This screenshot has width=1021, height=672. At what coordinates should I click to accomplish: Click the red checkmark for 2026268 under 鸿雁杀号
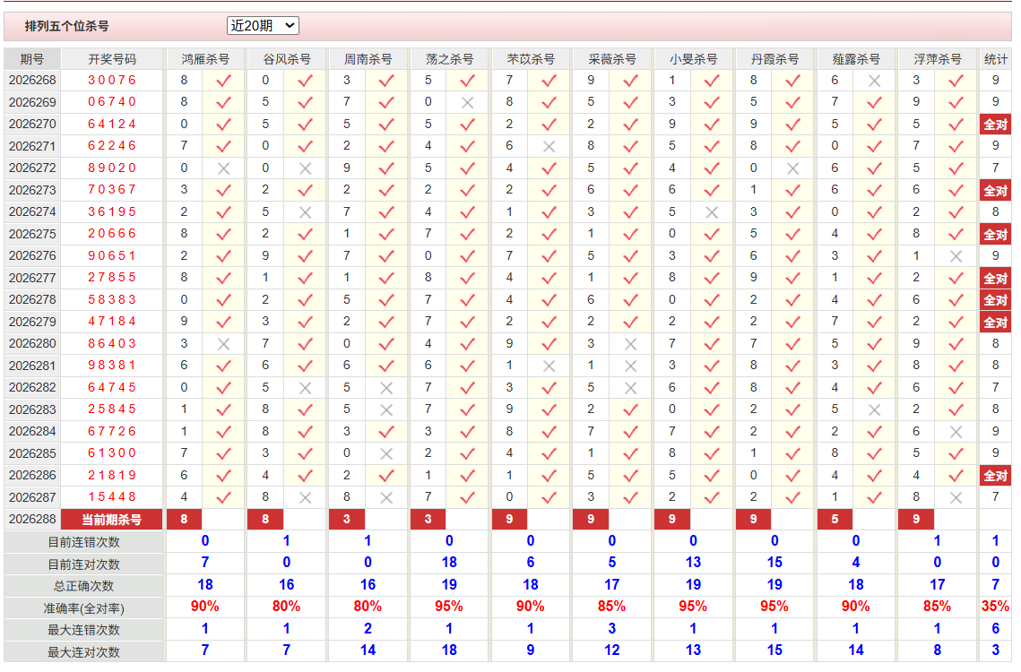pos(223,81)
